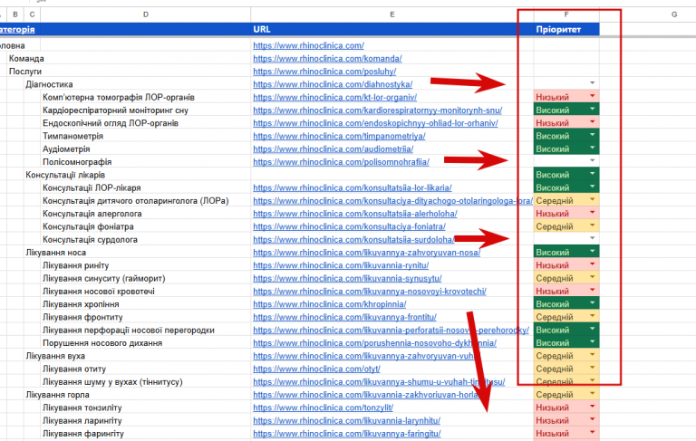Open the /otyt/ URL link
The width and height of the screenshot is (696, 441).
pos(317,369)
